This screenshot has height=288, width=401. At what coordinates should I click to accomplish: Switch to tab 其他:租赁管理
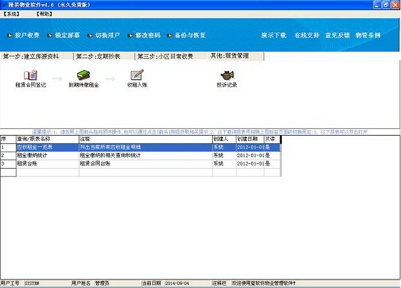[x=236, y=56]
